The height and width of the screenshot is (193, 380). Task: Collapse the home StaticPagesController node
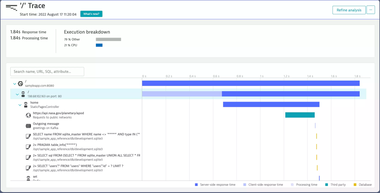pos(20,105)
